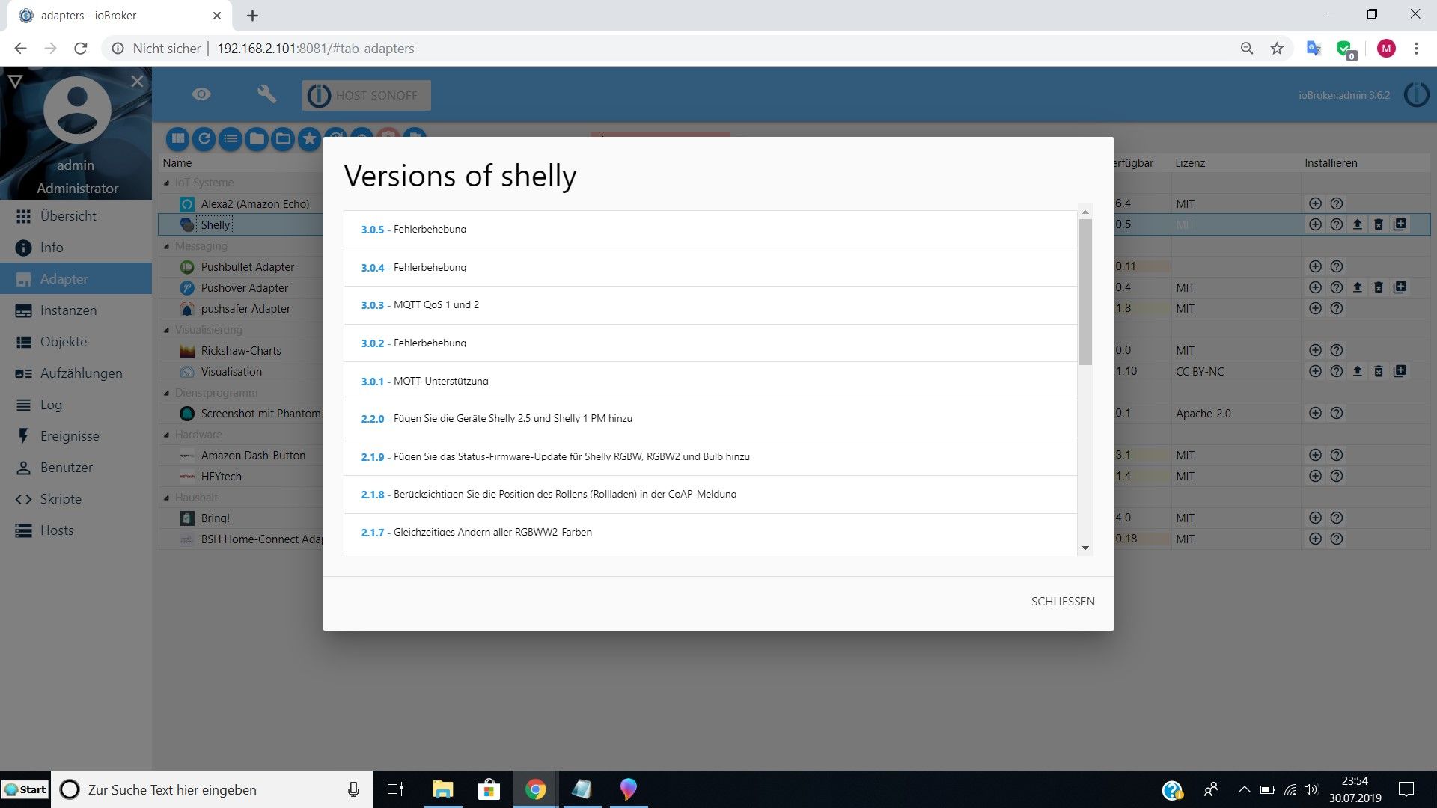Select version 3.0.5 link
The width and height of the screenshot is (1437, 808).
(372, 230)
